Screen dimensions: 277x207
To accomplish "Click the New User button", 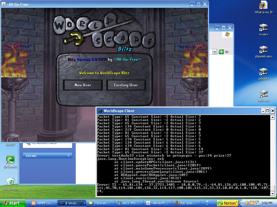I will [83, 85].
